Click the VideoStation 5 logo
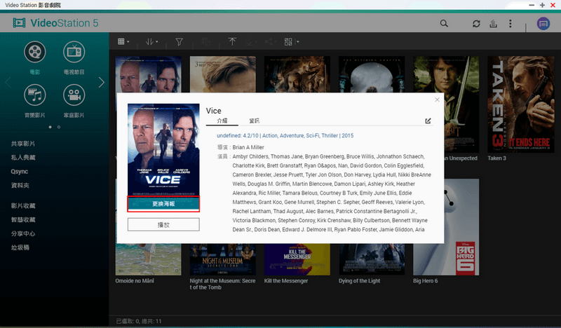Image resolution: width=561 pixels, height=328 pixels. [x=55, y=23]
